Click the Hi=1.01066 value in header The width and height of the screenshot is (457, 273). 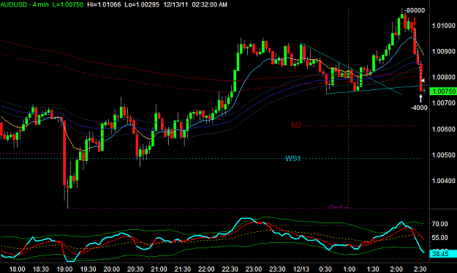[x=104, y=4]
